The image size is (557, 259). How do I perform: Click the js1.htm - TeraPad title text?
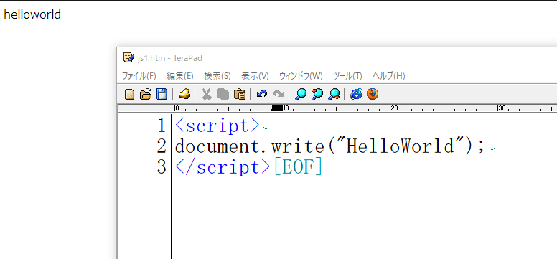pos(170,58)
